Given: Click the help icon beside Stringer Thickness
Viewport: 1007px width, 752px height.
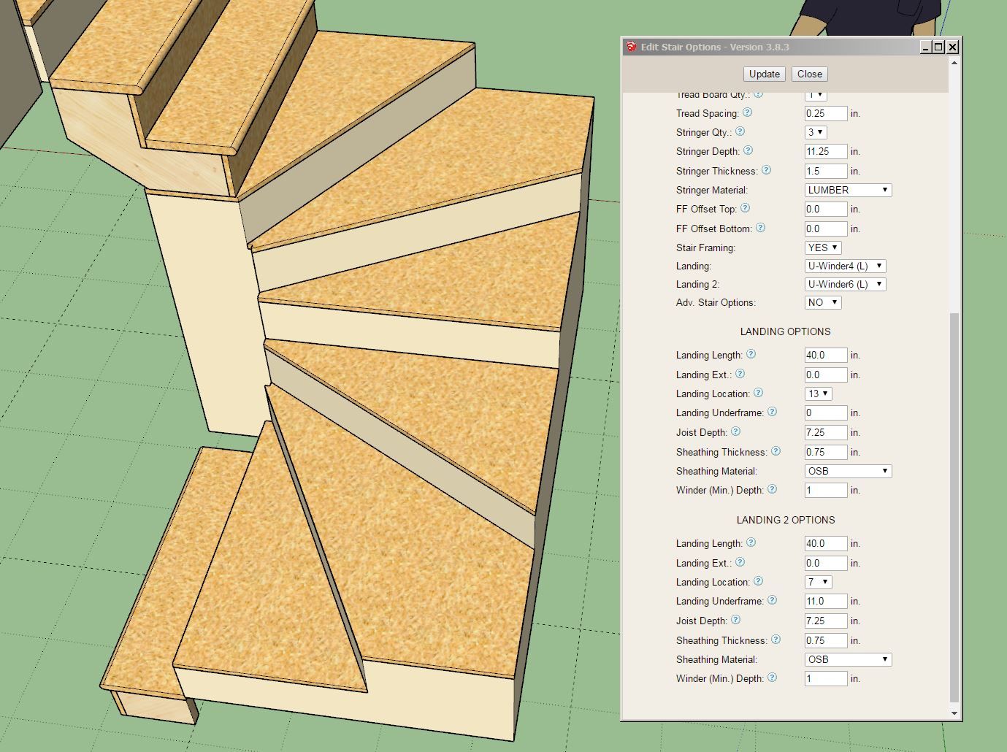Looking at the screenshot, I should (766, 169).
